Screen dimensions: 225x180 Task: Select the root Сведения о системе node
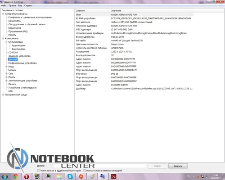pos(12,10)
